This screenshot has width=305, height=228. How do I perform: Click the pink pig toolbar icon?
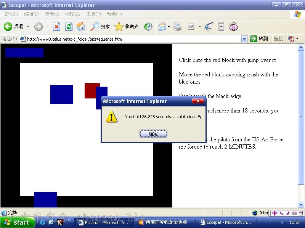pyautogui.click(x=233, y=27)
